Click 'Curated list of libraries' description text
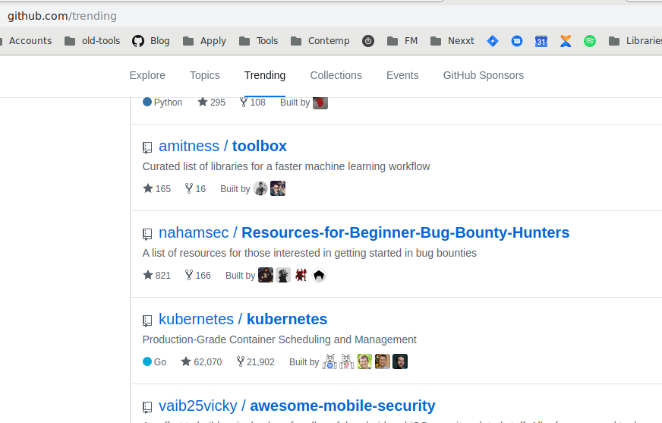The height and width of the screenshot is (423, 662). (285, 166)
